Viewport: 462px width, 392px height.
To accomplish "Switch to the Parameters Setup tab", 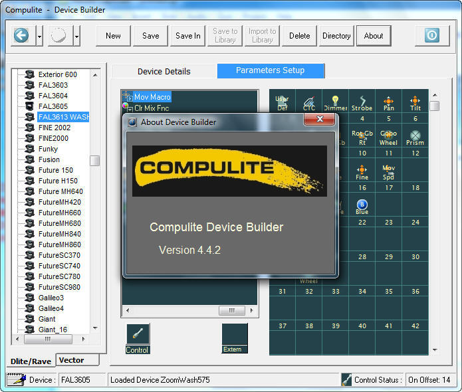I will point(271,70).
